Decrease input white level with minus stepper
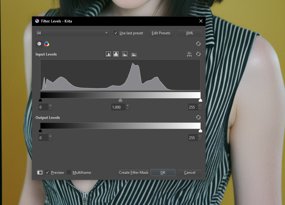The height and width of the screenshot is (205, 285). [200, 109]
